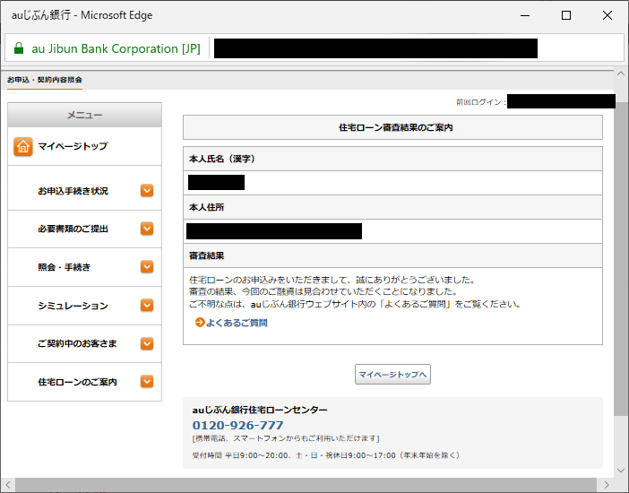Click the green padlock security icon

[x=19, y=48]
